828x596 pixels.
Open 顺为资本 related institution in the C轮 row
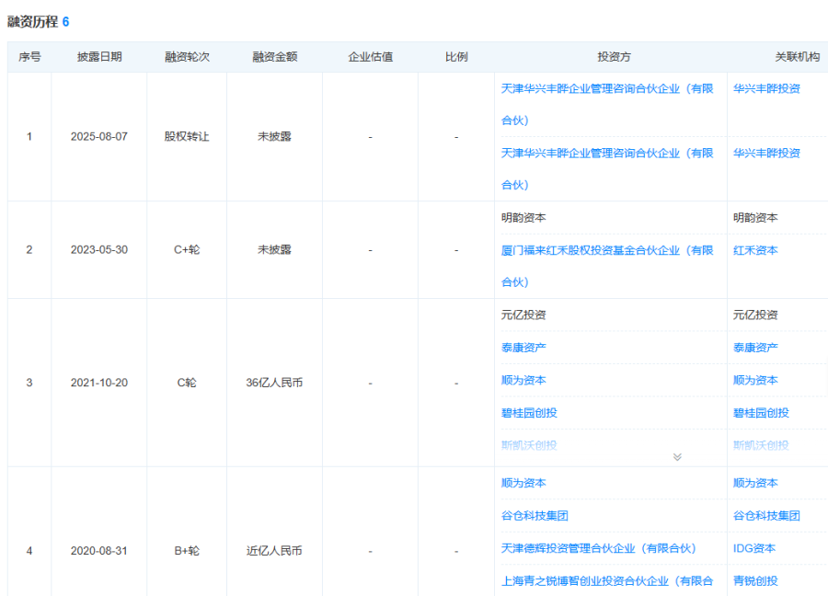755,380
